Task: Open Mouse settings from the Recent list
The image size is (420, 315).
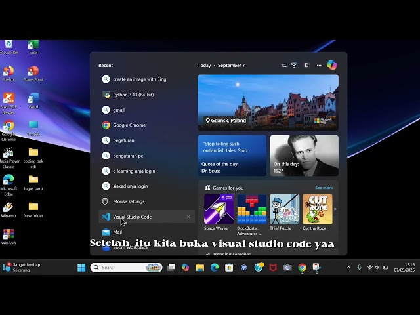Action: 146,201
